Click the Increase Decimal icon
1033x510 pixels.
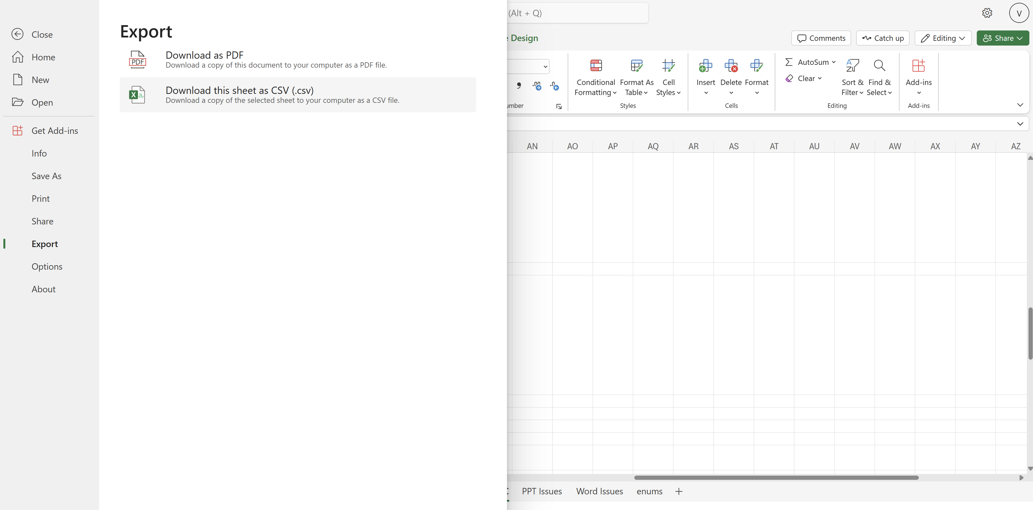pyautogui.click(x=537, y=86)
